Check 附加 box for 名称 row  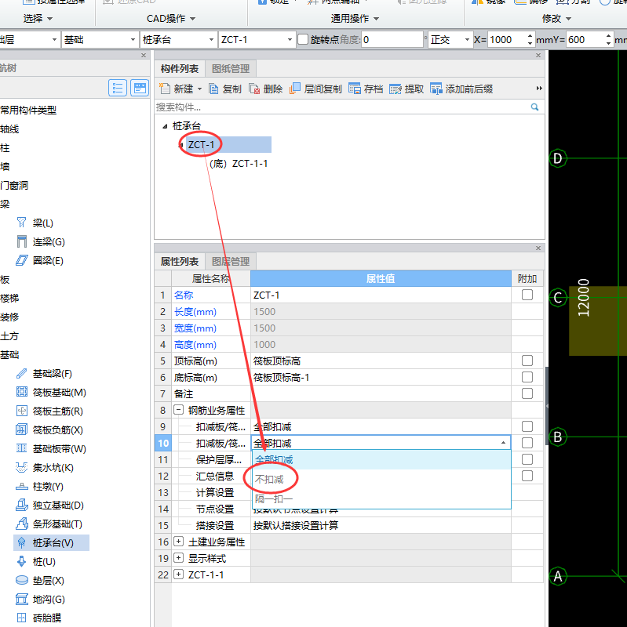pyautogui.click(x=527, y=295)
